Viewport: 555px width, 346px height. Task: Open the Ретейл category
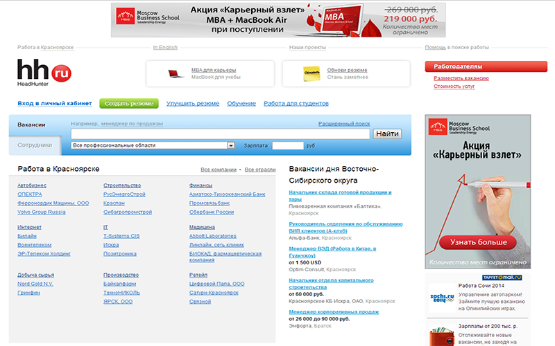click(x=198, y=275)
